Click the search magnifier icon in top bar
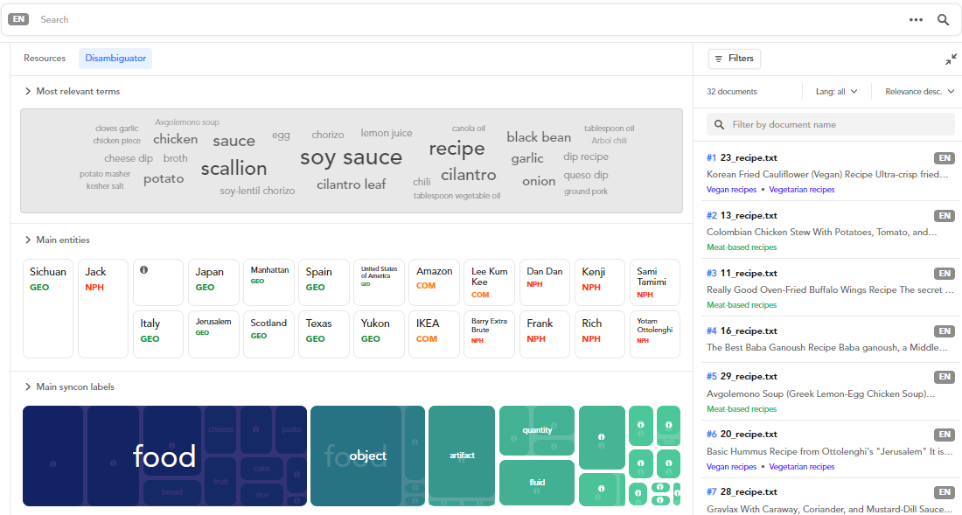The width and height of the screenshot is (962, 515). (943, 20)
